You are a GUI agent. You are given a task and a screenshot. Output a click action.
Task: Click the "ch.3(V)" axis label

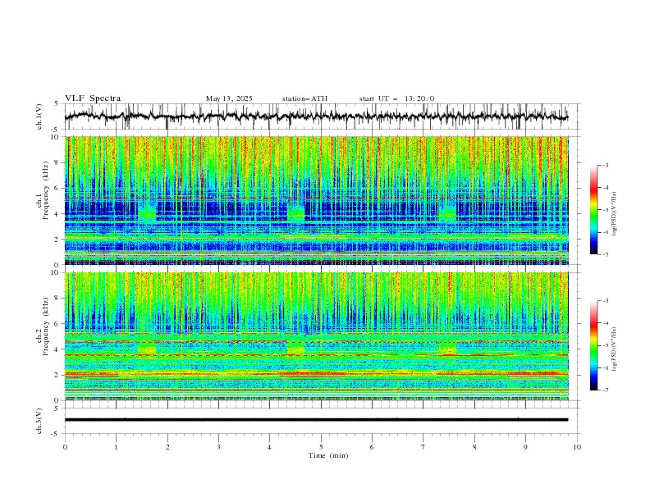click(x=39, y=421)
